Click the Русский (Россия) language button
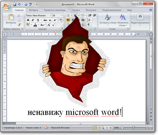Viewport: 158px width, 135px height. [59, 128]
